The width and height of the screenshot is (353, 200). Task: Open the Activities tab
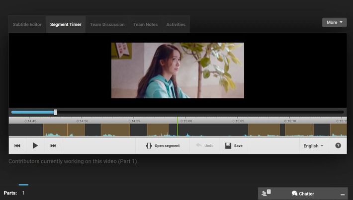[x=176, y=24]
